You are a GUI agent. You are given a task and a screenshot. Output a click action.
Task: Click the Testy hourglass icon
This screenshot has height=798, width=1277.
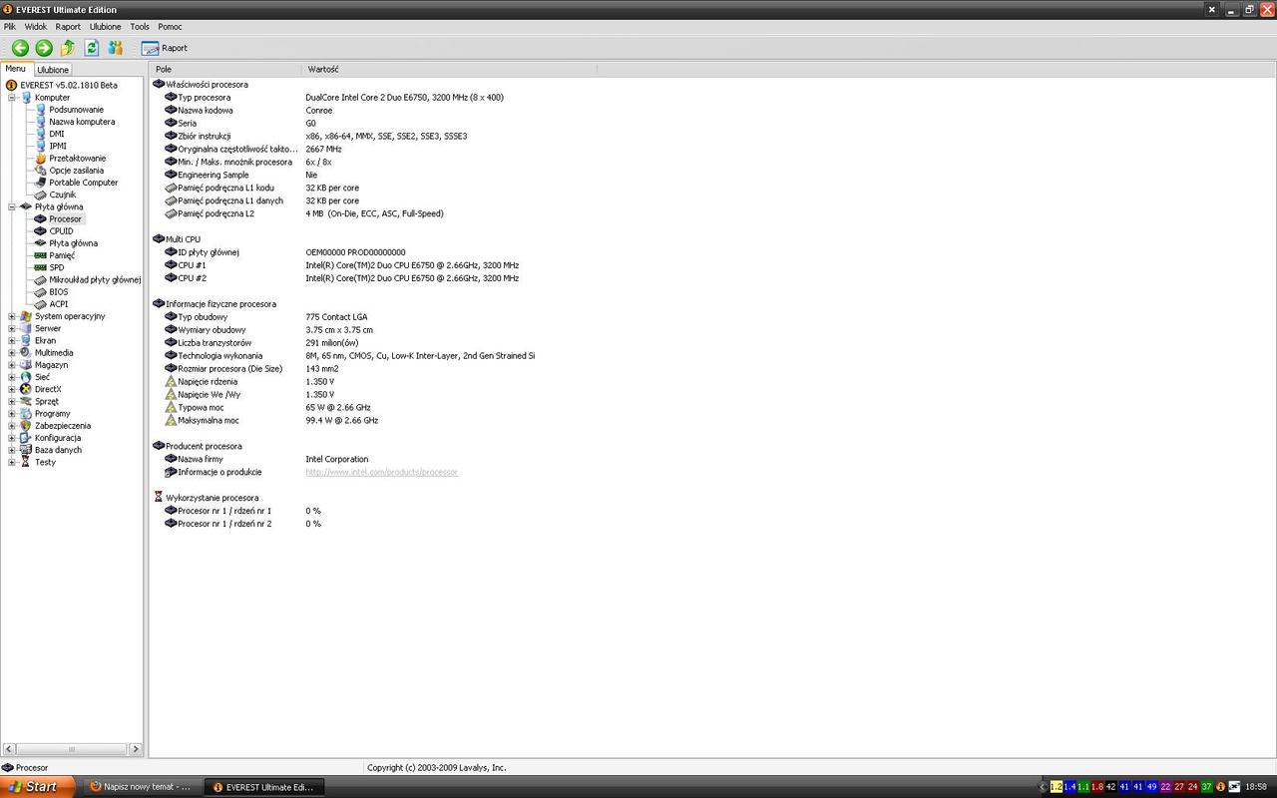pos(26,462)
